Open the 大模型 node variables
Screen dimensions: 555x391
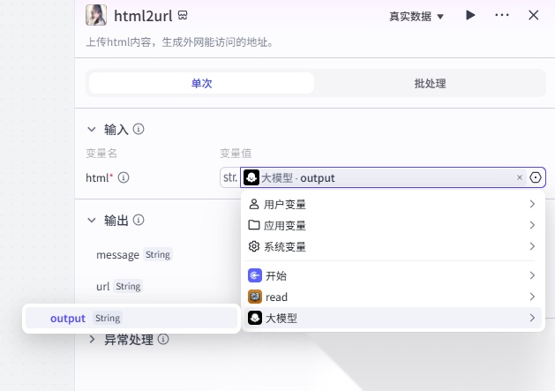pyautogui.click(x=393, y=318)
